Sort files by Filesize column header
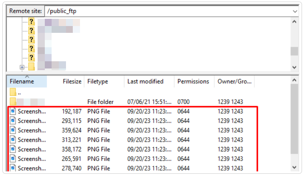This screenshot has width=304, height=177. click(x=72, y=81)
